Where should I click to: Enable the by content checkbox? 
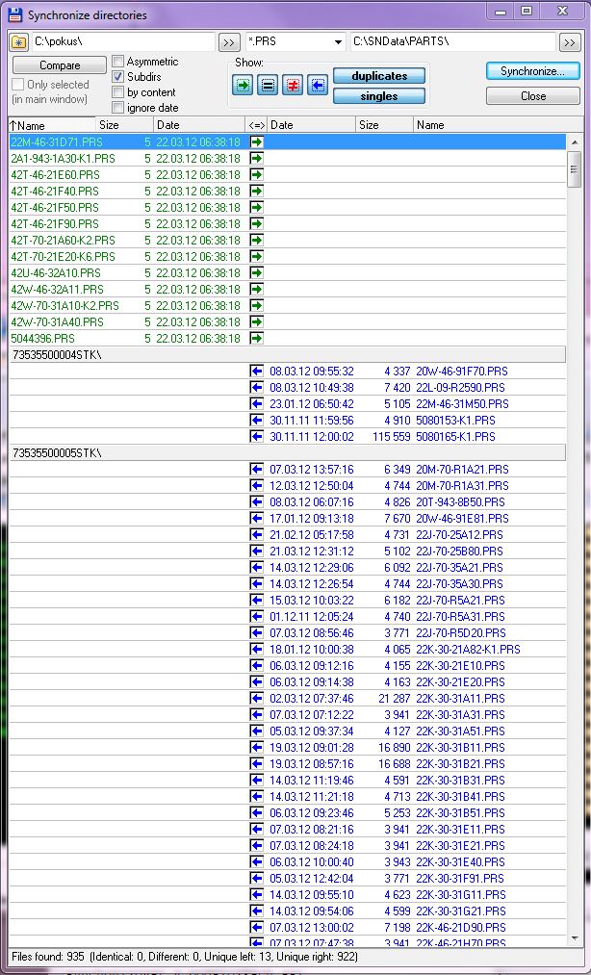point(118,92)
